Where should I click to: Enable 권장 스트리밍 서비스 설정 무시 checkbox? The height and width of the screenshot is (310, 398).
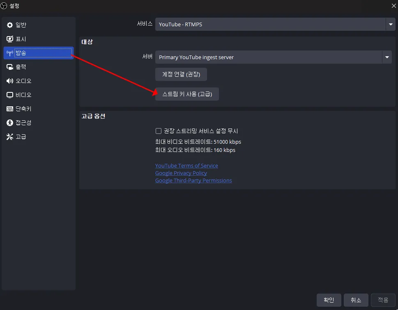pos(159,131)
